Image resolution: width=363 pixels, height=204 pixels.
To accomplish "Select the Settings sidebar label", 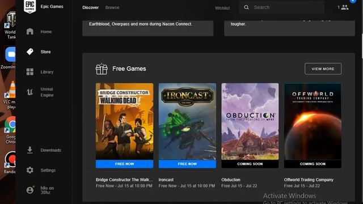I will pos(48,170).
